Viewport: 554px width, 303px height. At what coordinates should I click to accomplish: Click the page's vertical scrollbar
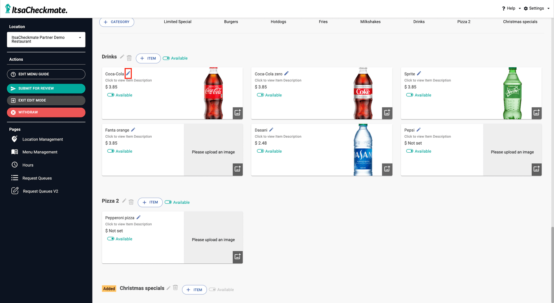552,263
